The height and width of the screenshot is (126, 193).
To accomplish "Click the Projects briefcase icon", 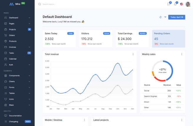I will pos(6,29).
